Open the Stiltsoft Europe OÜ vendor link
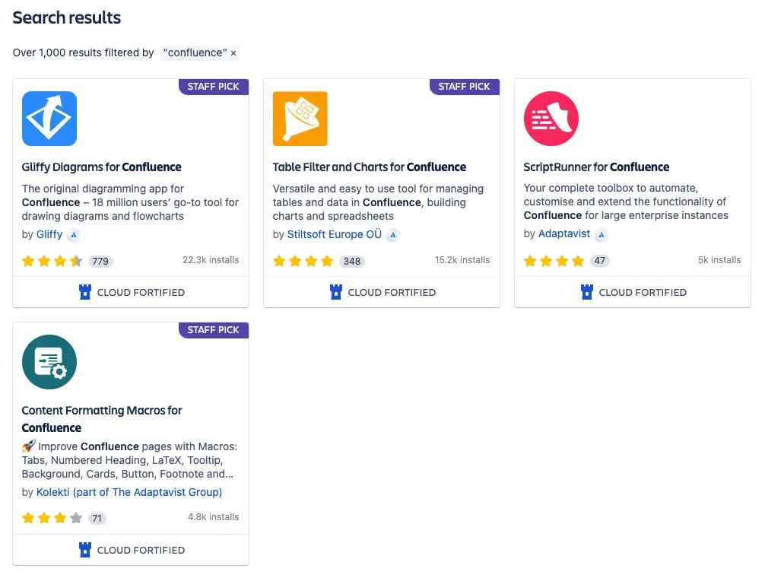The height and width of the screenshot is (578, 765). [335, 234]
